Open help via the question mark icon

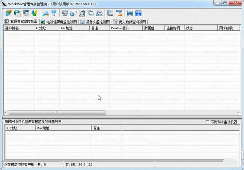[139, 13]
